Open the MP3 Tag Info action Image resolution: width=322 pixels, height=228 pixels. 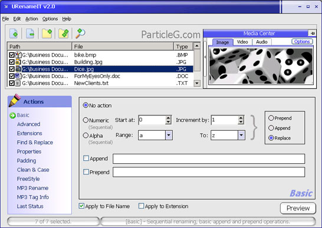click(x=33, y=197)
